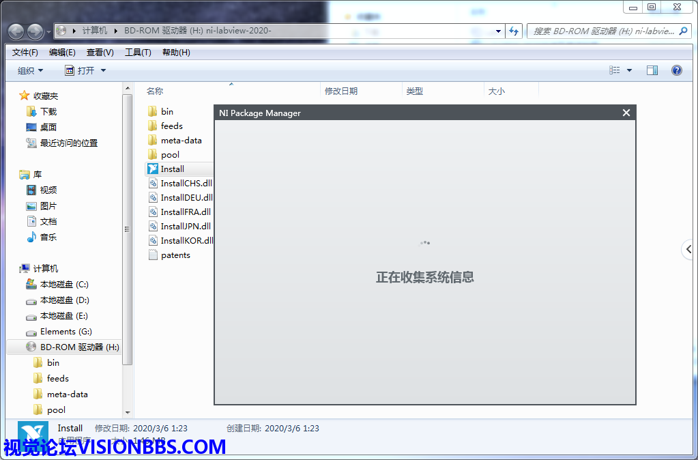
Task: Click the navigation pane vertical scrollbar
Action: pos(127,229)
